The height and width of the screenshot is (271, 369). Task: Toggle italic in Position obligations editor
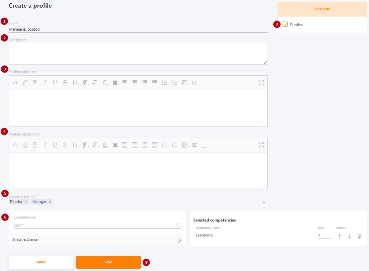[45, 145]
